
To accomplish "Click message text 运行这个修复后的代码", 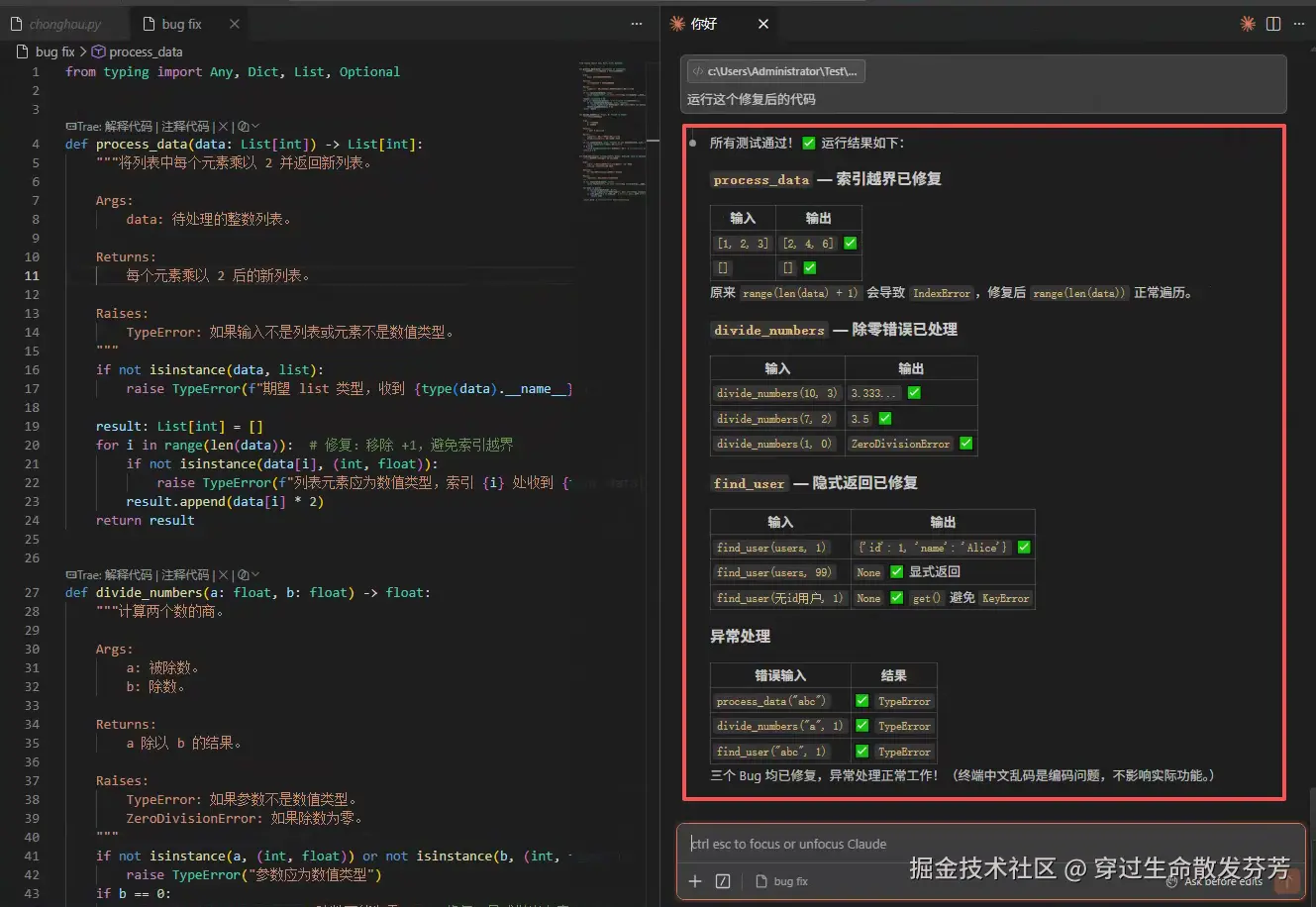I will 752,99.
